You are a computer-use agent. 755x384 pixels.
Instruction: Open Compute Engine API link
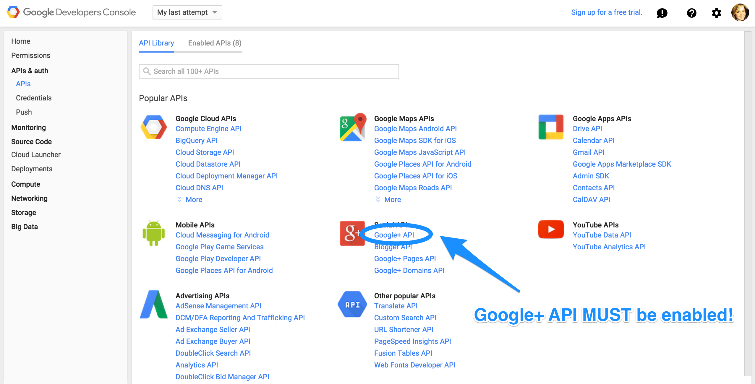[x=208, y=128]
